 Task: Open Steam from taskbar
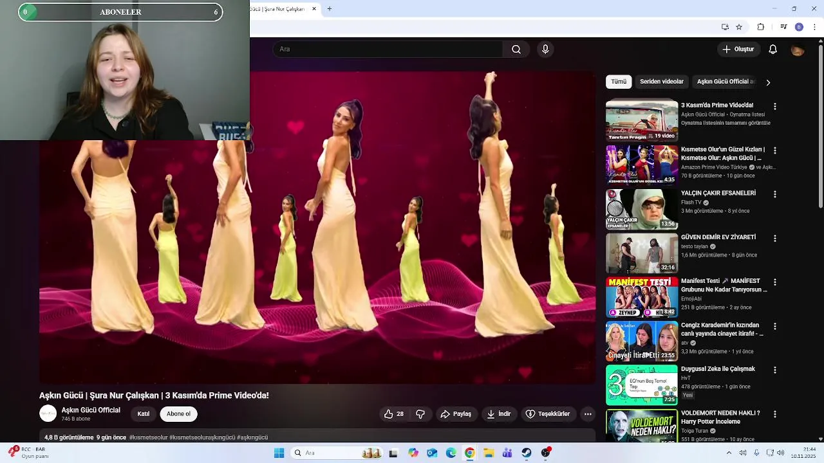pos(527,453)
